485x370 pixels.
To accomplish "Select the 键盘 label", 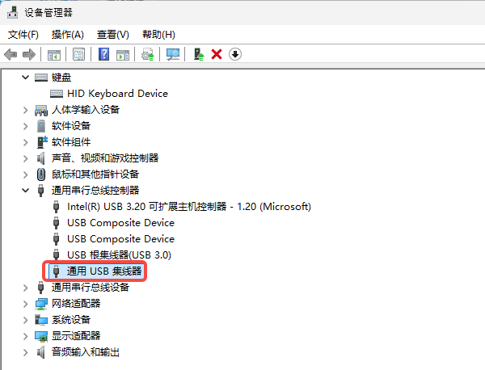I will (61, 78).
